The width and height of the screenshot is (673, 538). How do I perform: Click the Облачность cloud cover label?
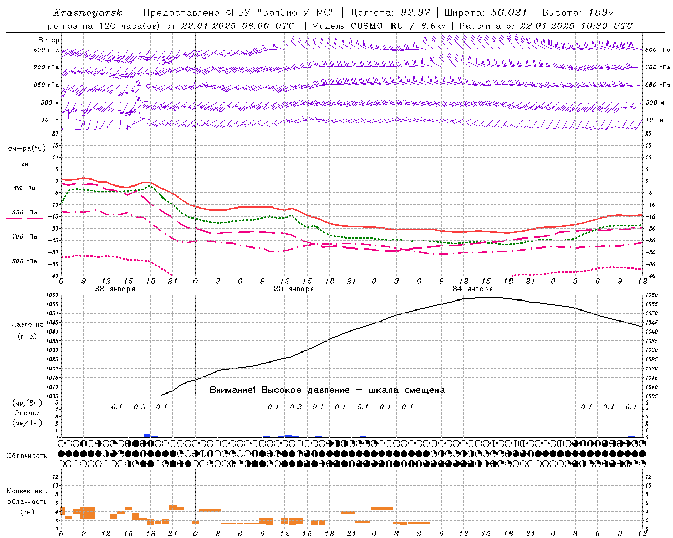coord(27,456)
